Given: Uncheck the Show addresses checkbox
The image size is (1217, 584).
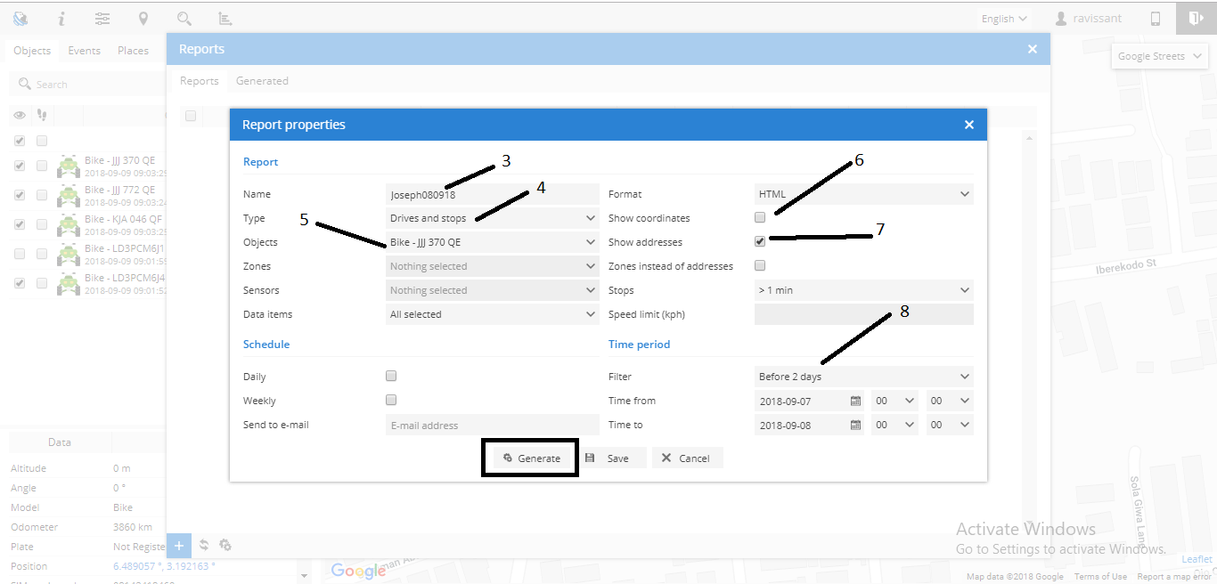Looking at the screenshot, I should click(x=760, y=241).
